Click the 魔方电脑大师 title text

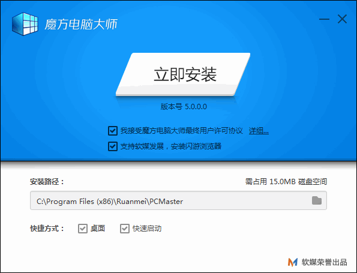point(81,25)
